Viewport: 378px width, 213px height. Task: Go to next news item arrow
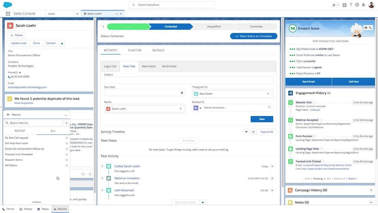pyautogui.click(x=90, y=174)
